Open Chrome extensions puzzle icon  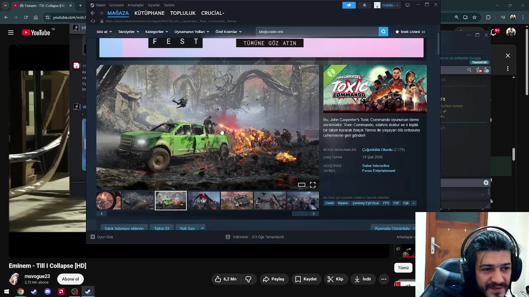[x=488, y=17]
